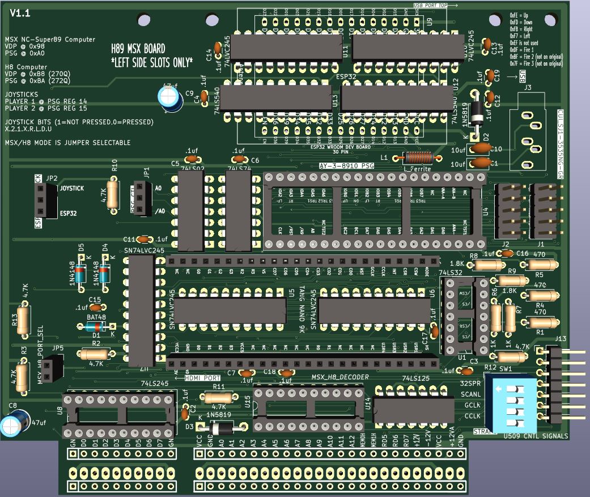Screen dimensions: 590x497
Task: Click the C10 10uf tantalum capacitor
Action: coord(481,148)
